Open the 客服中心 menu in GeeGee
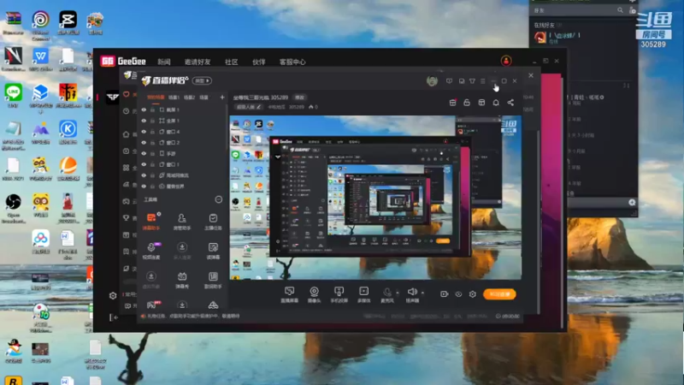Viewport: 684px width, 385px height. click(x=292, y=62)
